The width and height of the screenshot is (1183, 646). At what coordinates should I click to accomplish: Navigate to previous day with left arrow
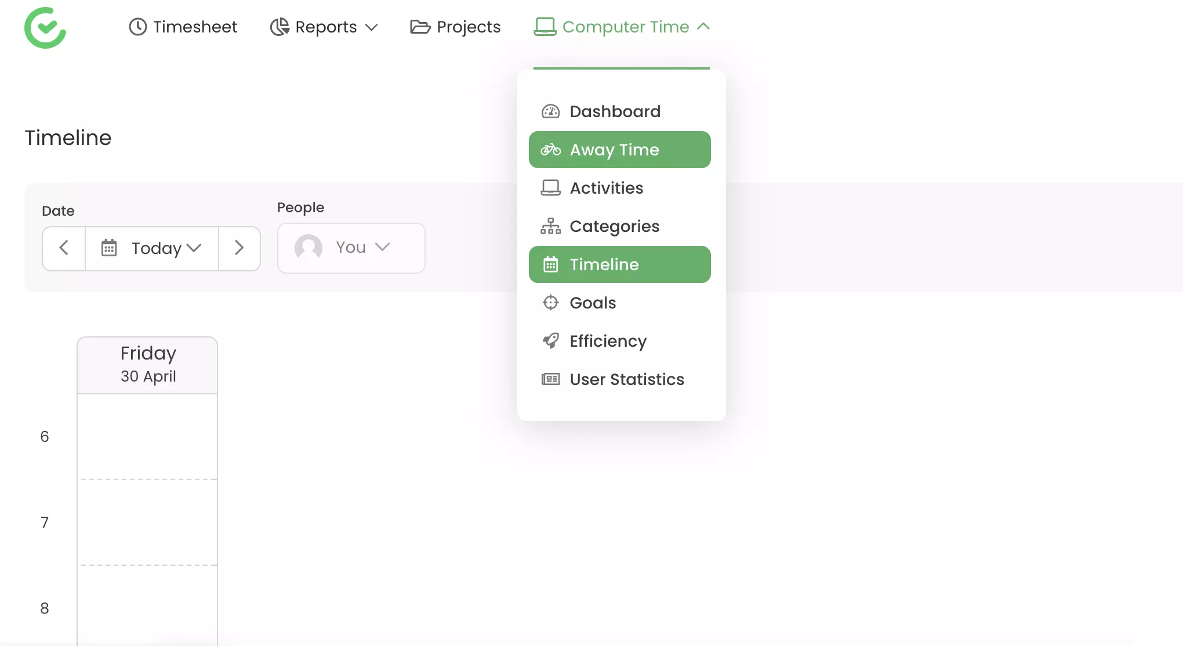click(64, 248)
